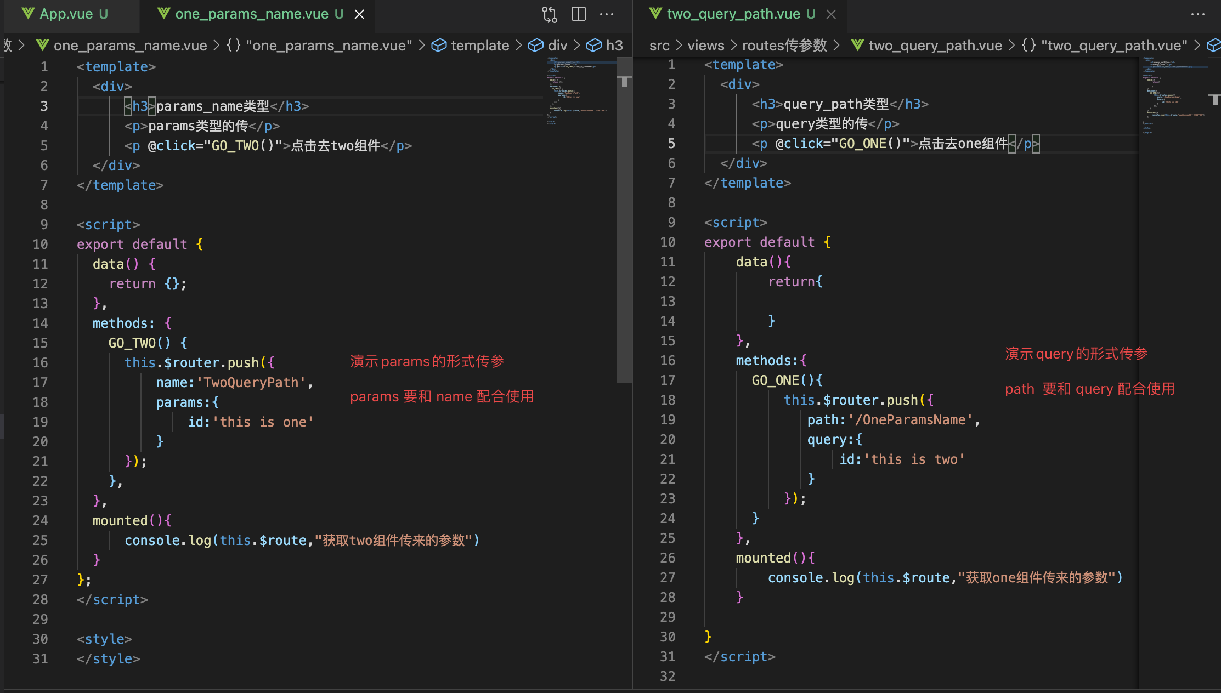Click the h3 symbol icon in the breadcrumb
1221x693 pixels.
[594, 46]
